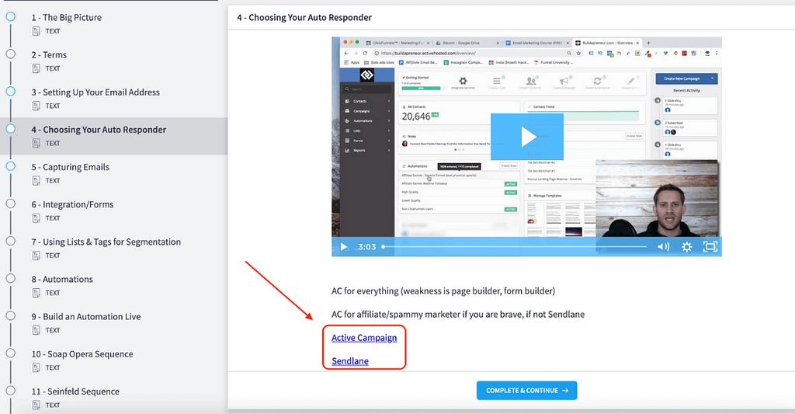This screenshot has width=795, height=414.
Task: Click progress circle beside The Big Picture
Action: click(x=10, y=16)
